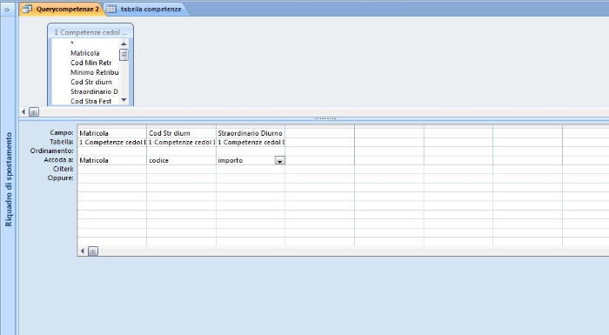
Task: Click Accoda a cell with importo
Action: pos(245,160)
